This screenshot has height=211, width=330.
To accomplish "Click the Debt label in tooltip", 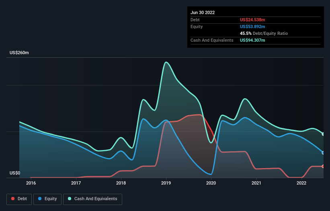I will [195, 20].
